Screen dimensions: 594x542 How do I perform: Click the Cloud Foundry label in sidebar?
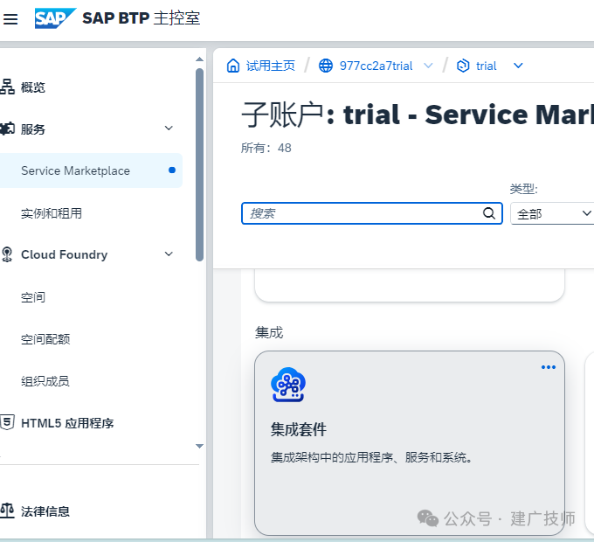tap(65, 254)
